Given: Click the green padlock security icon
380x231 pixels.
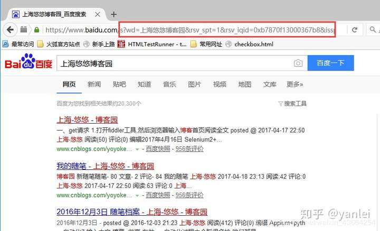Looking at the screenshot, I should (x=36, y=29).
